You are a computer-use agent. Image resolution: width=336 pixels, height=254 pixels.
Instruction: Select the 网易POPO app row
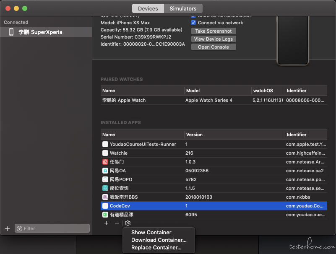pos(214,179)
